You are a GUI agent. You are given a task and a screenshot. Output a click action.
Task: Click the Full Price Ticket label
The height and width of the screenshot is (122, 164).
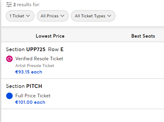point(33,96)
